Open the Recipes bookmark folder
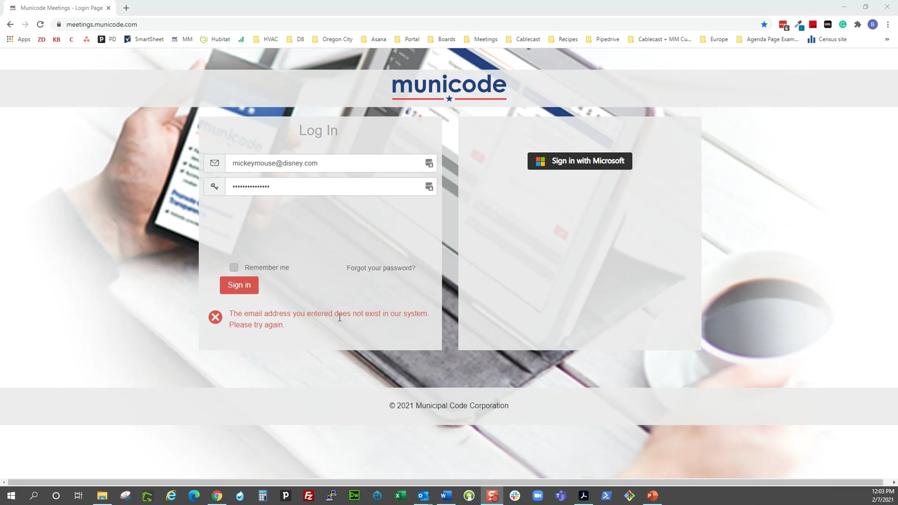 click(x=563, y=39)
